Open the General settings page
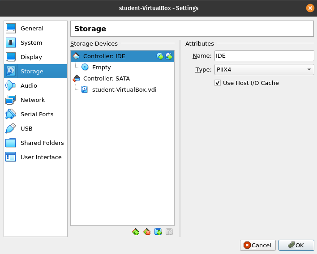 tap(32, 29)
